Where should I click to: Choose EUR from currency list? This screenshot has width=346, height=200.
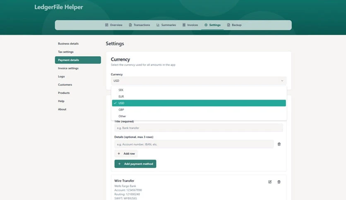pos(199,96)
